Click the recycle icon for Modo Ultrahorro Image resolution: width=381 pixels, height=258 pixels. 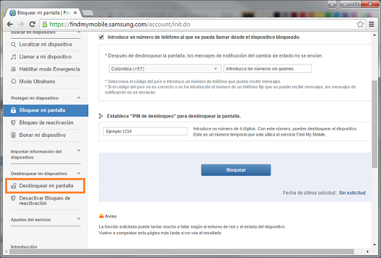[14, 81]
